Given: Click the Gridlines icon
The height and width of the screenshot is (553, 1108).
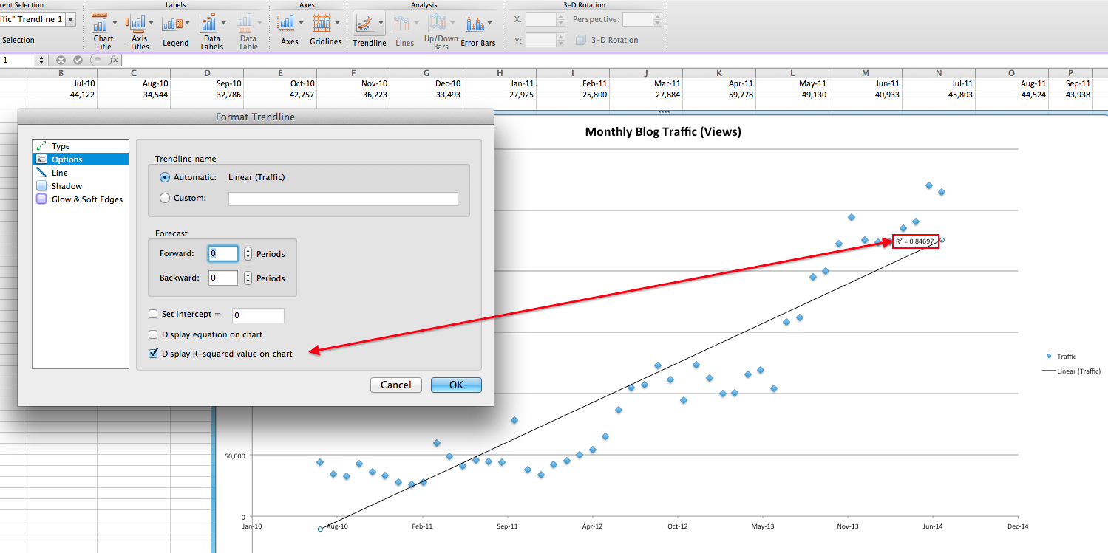Looking at the screenshot, I should [322, 24].
